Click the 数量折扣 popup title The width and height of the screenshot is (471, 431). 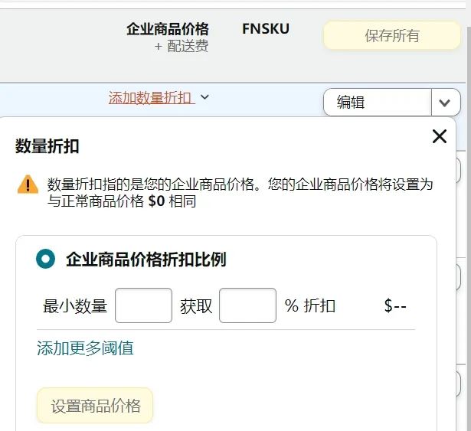coord(47,146)
